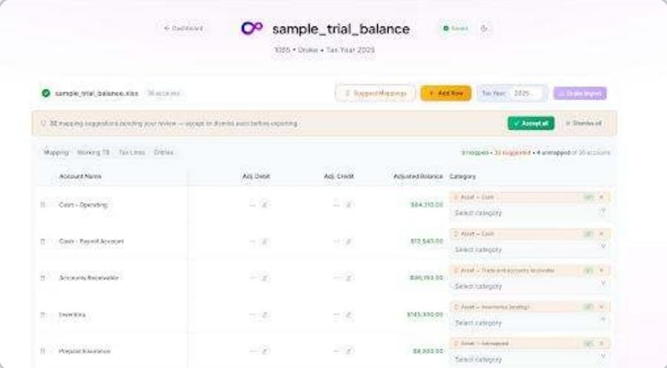Click the adjusted balance of Inventory
Screen dimensions: 667x368
tap(425, 315)
